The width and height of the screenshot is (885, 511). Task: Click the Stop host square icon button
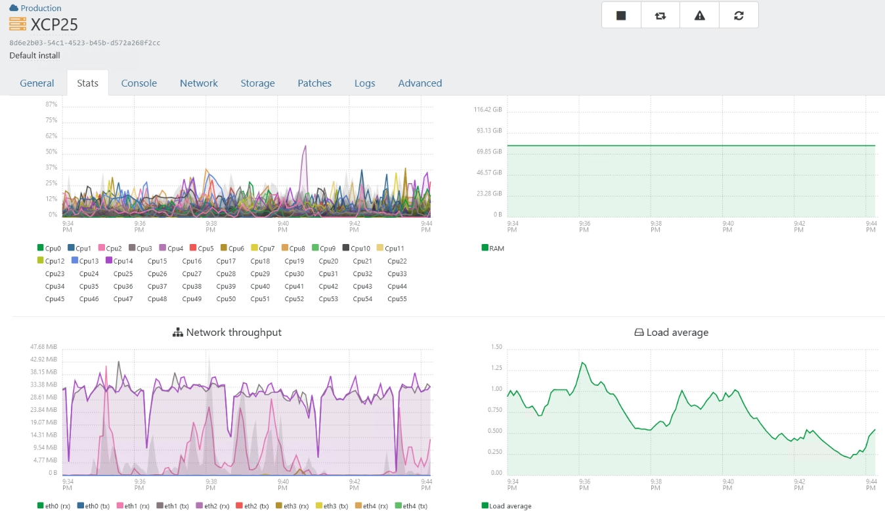pyautogui.click(x=621, y=15)
